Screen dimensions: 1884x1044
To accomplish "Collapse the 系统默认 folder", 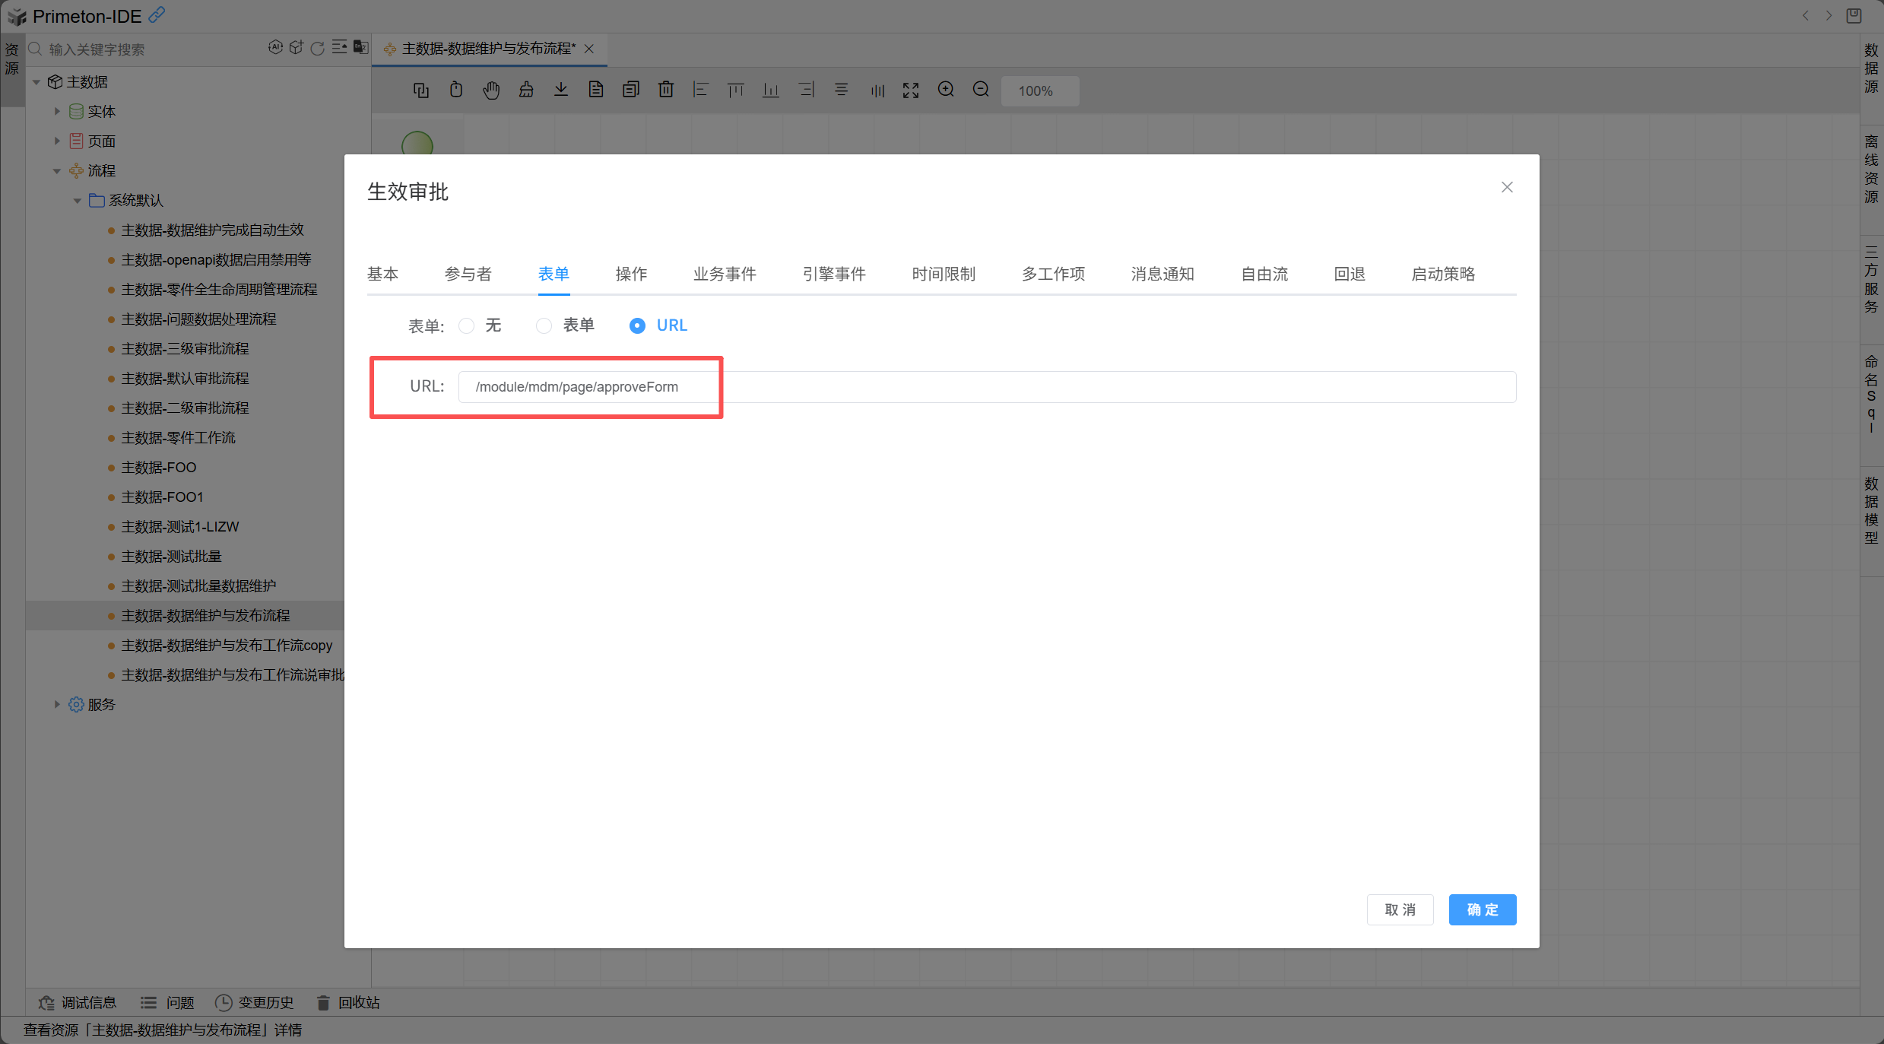I will pos(77,201).
